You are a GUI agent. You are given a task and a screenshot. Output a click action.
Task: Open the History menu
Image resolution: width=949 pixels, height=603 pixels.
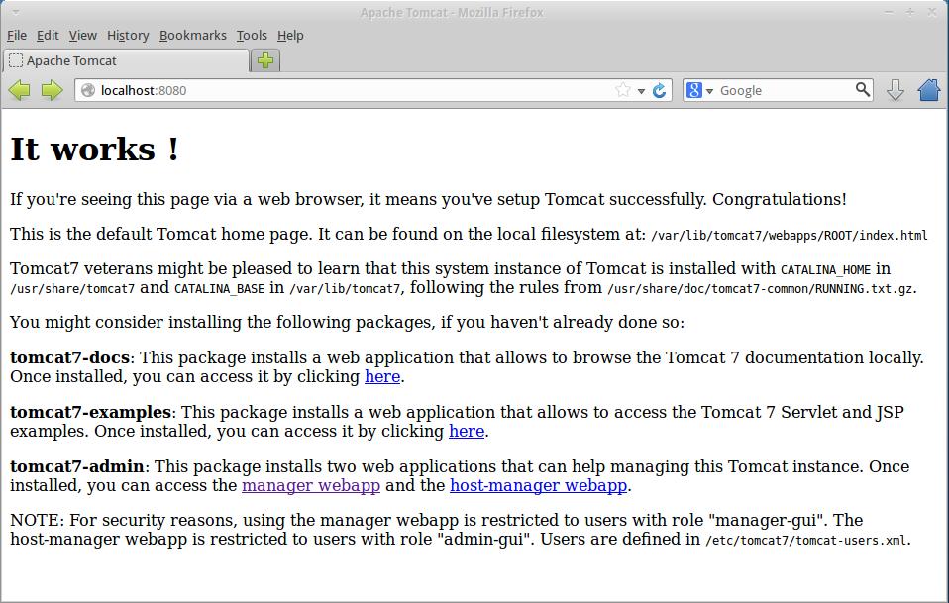pyautogui.click(x=128, y=35)
